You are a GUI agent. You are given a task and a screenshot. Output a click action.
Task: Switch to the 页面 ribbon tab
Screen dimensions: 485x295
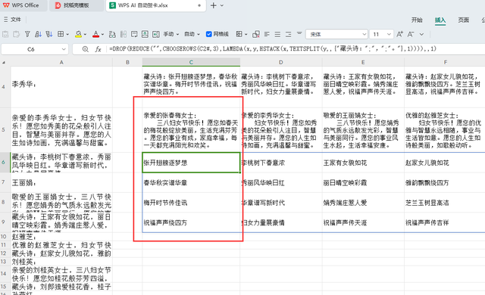point(463,20)
